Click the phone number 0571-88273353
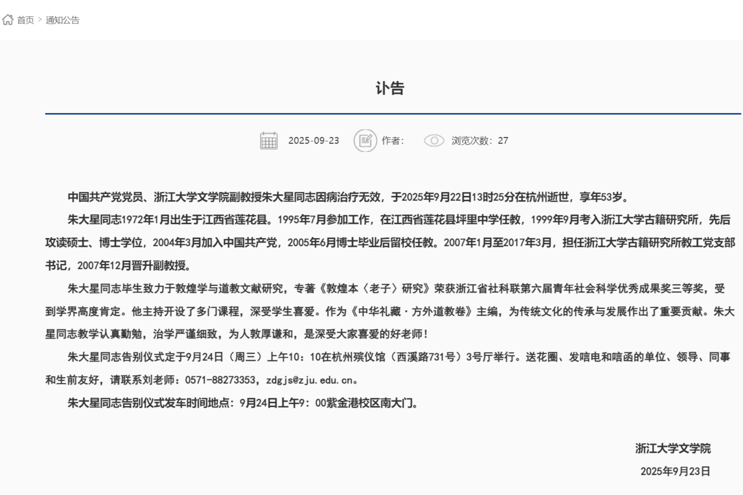Image resolution: width=743 pixels, height=495 pixels. (220, 380)
